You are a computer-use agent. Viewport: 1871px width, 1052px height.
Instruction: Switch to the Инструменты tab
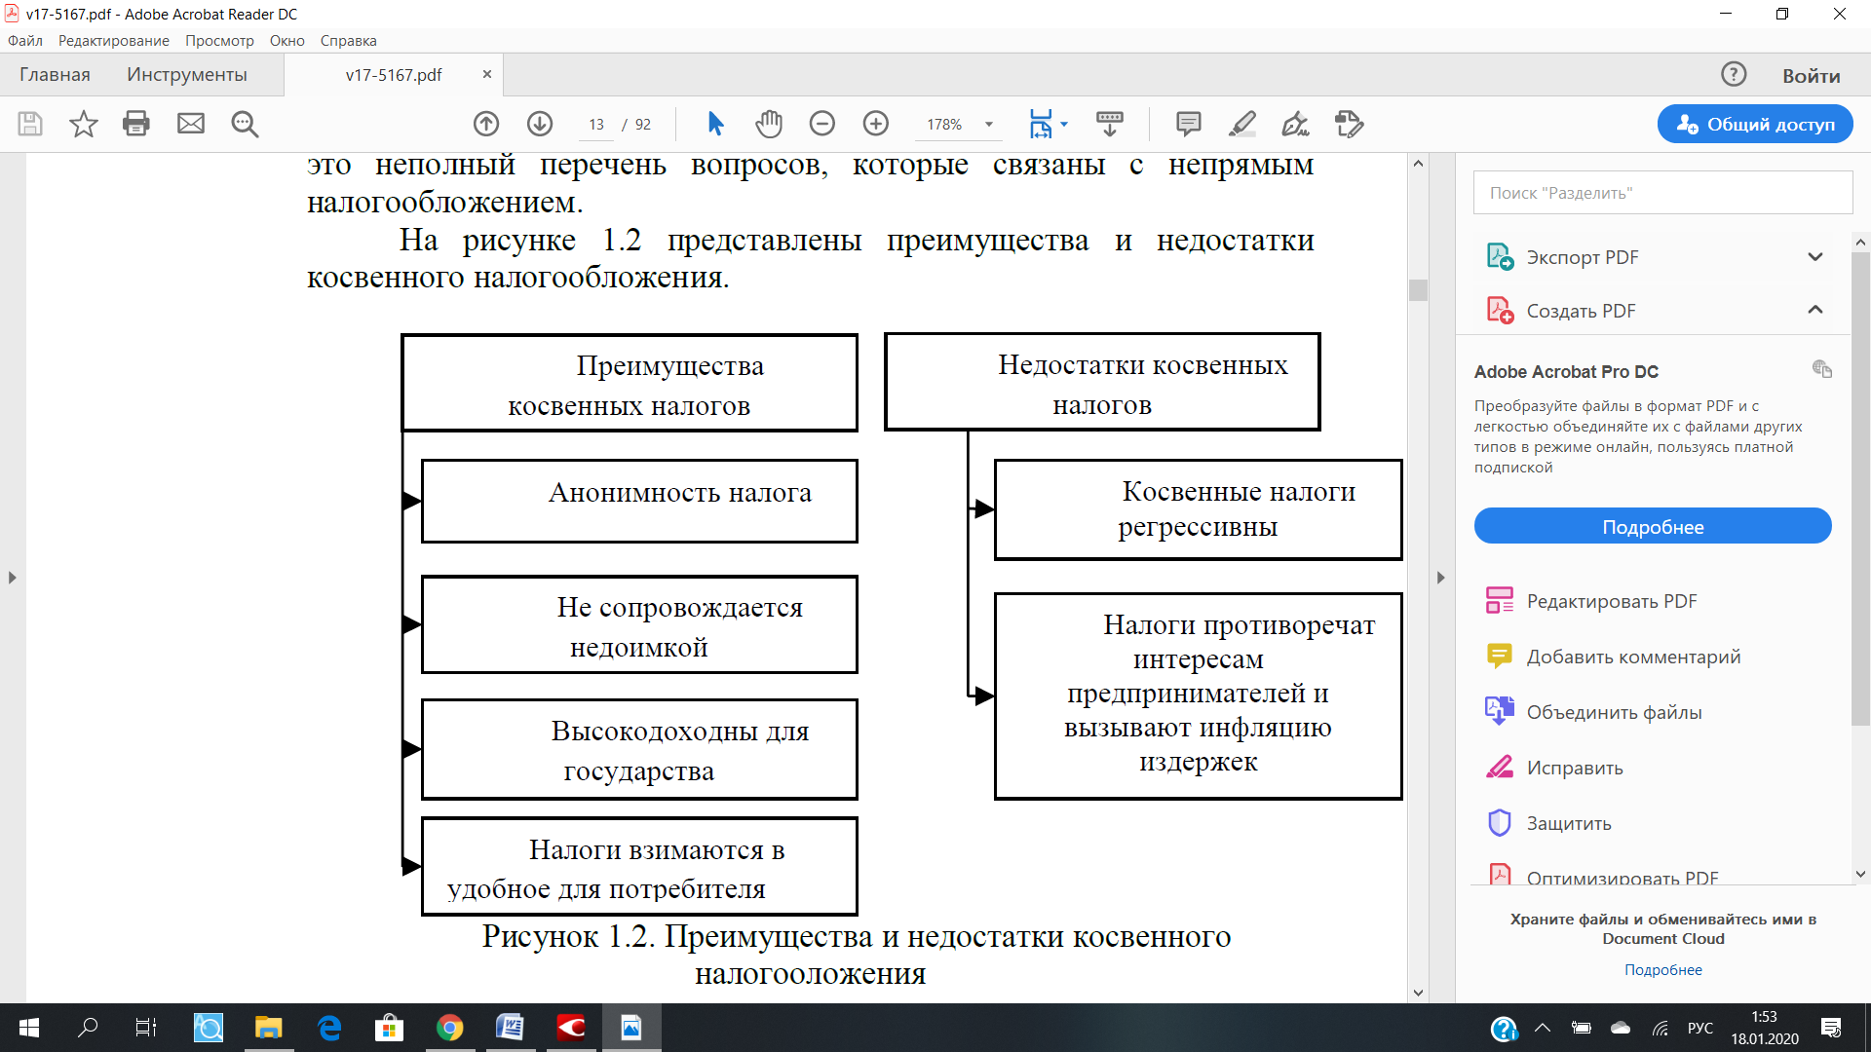pyautogui.click(x=186, y=75)
